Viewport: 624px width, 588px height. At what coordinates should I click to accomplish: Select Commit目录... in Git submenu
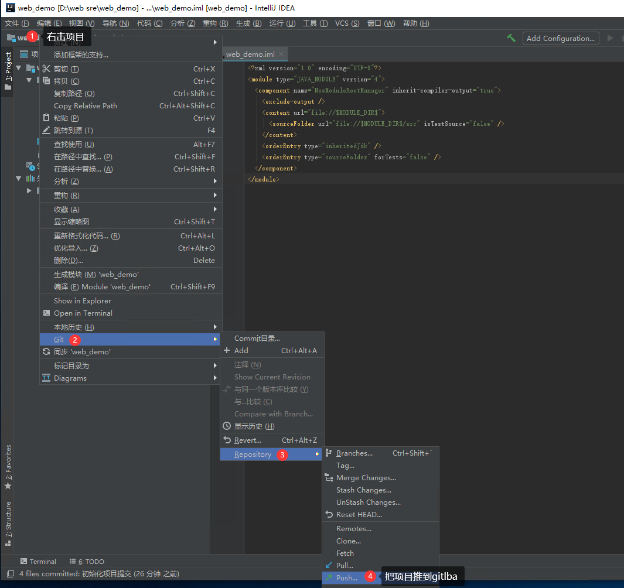coord(272,338)
